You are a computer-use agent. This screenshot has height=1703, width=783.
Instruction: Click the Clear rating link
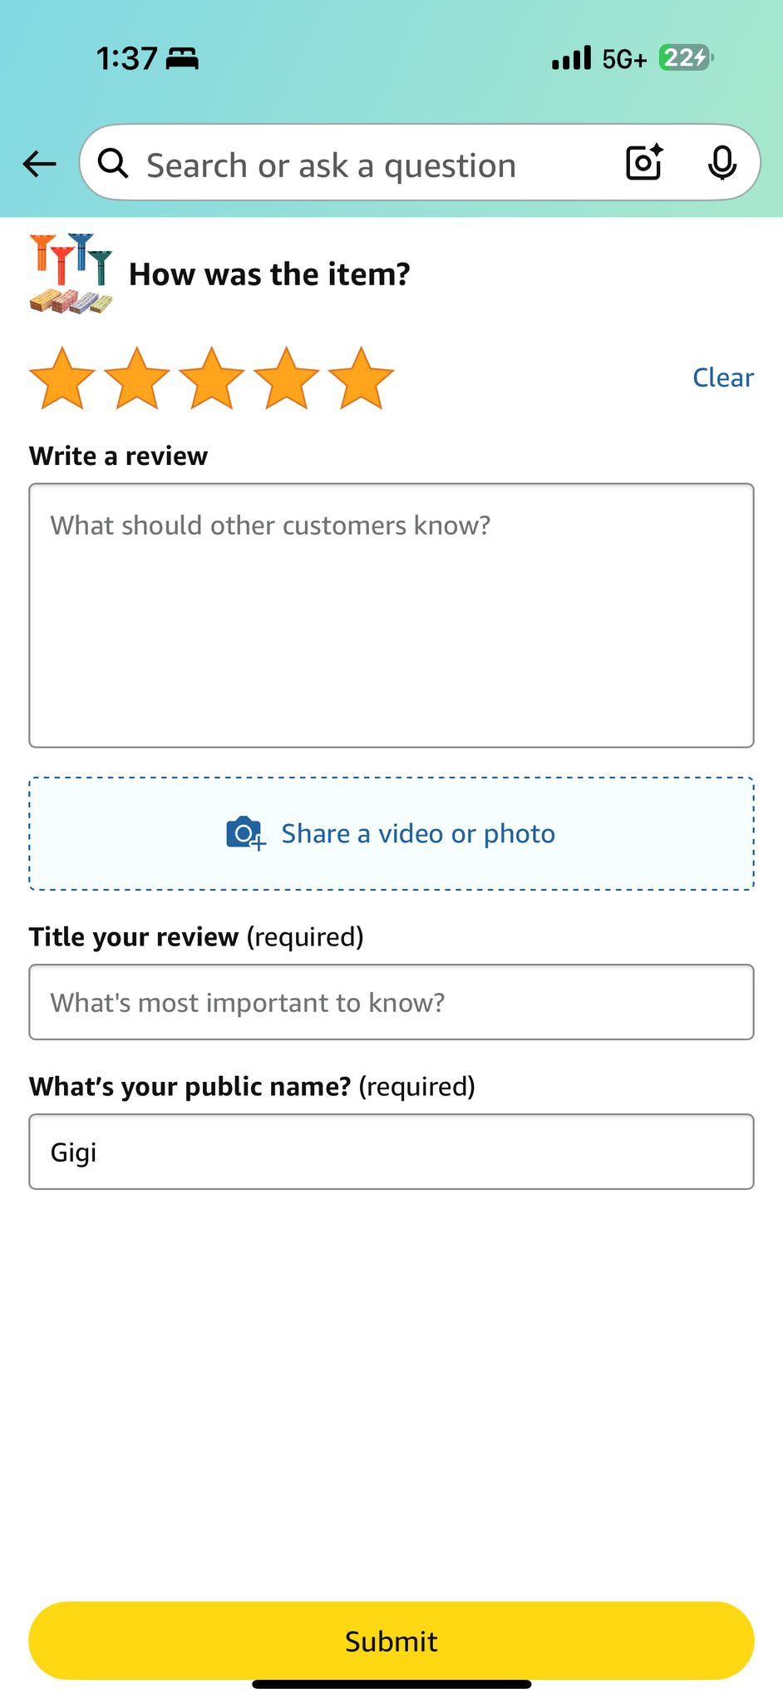coord(722,378)
